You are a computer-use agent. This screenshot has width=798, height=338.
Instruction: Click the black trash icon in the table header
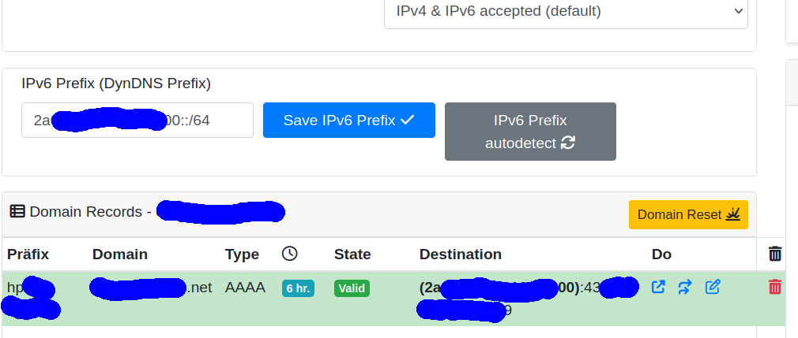774,253
